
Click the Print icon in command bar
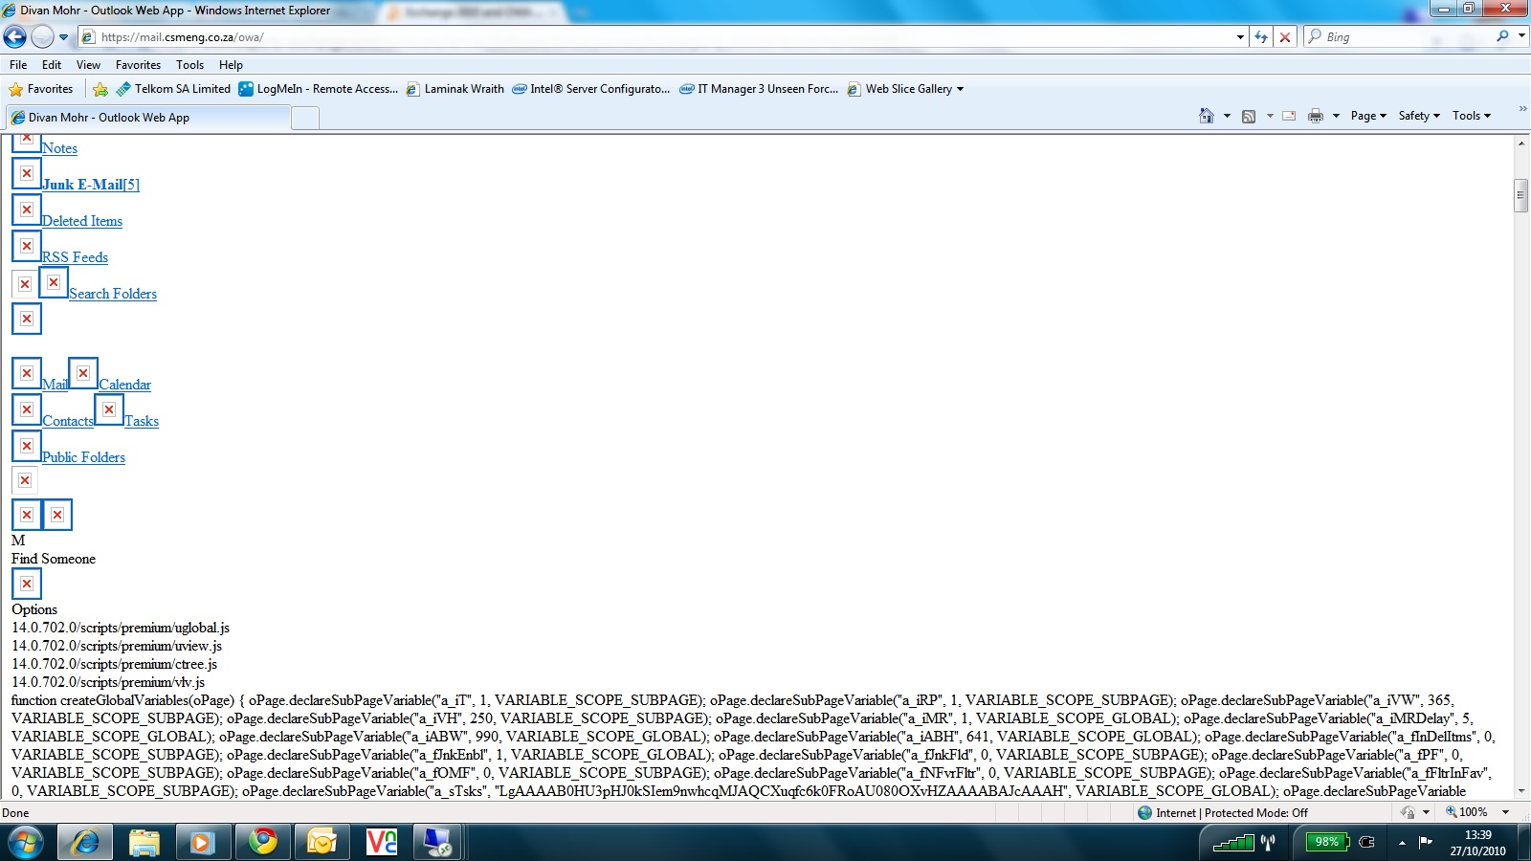[1316, 116]
